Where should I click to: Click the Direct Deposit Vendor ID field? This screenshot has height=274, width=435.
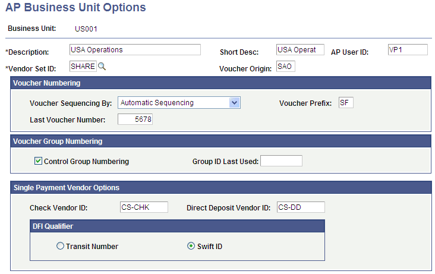point(301,207)
